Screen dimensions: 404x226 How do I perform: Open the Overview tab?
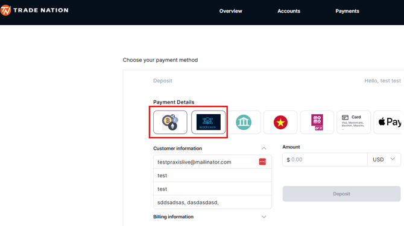tap(230, 11)
